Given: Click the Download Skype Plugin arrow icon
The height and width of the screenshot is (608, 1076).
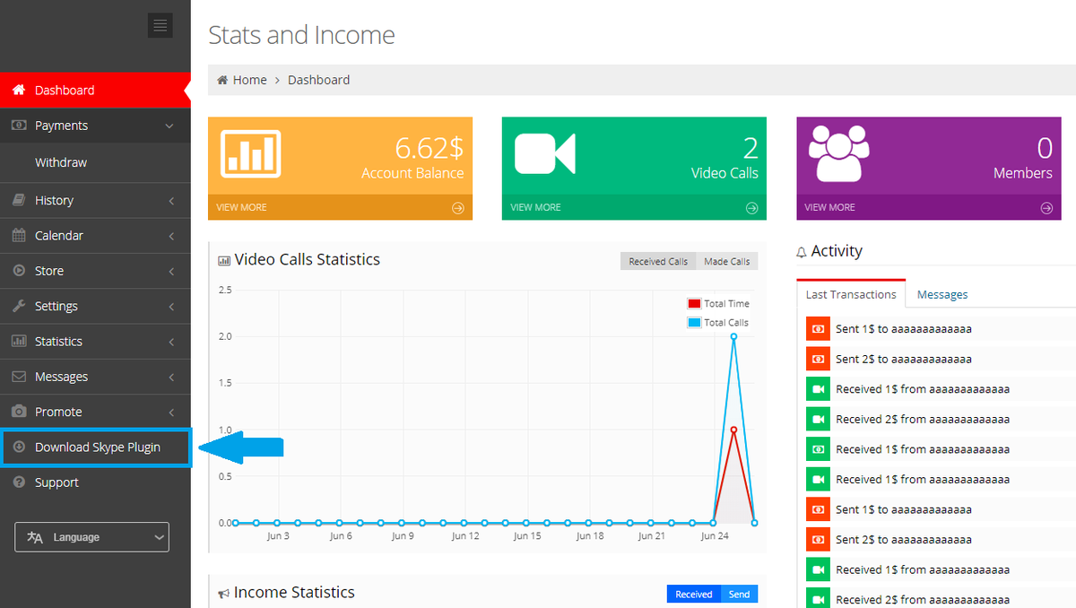Looking at the screenshot, I should point(19,447).
